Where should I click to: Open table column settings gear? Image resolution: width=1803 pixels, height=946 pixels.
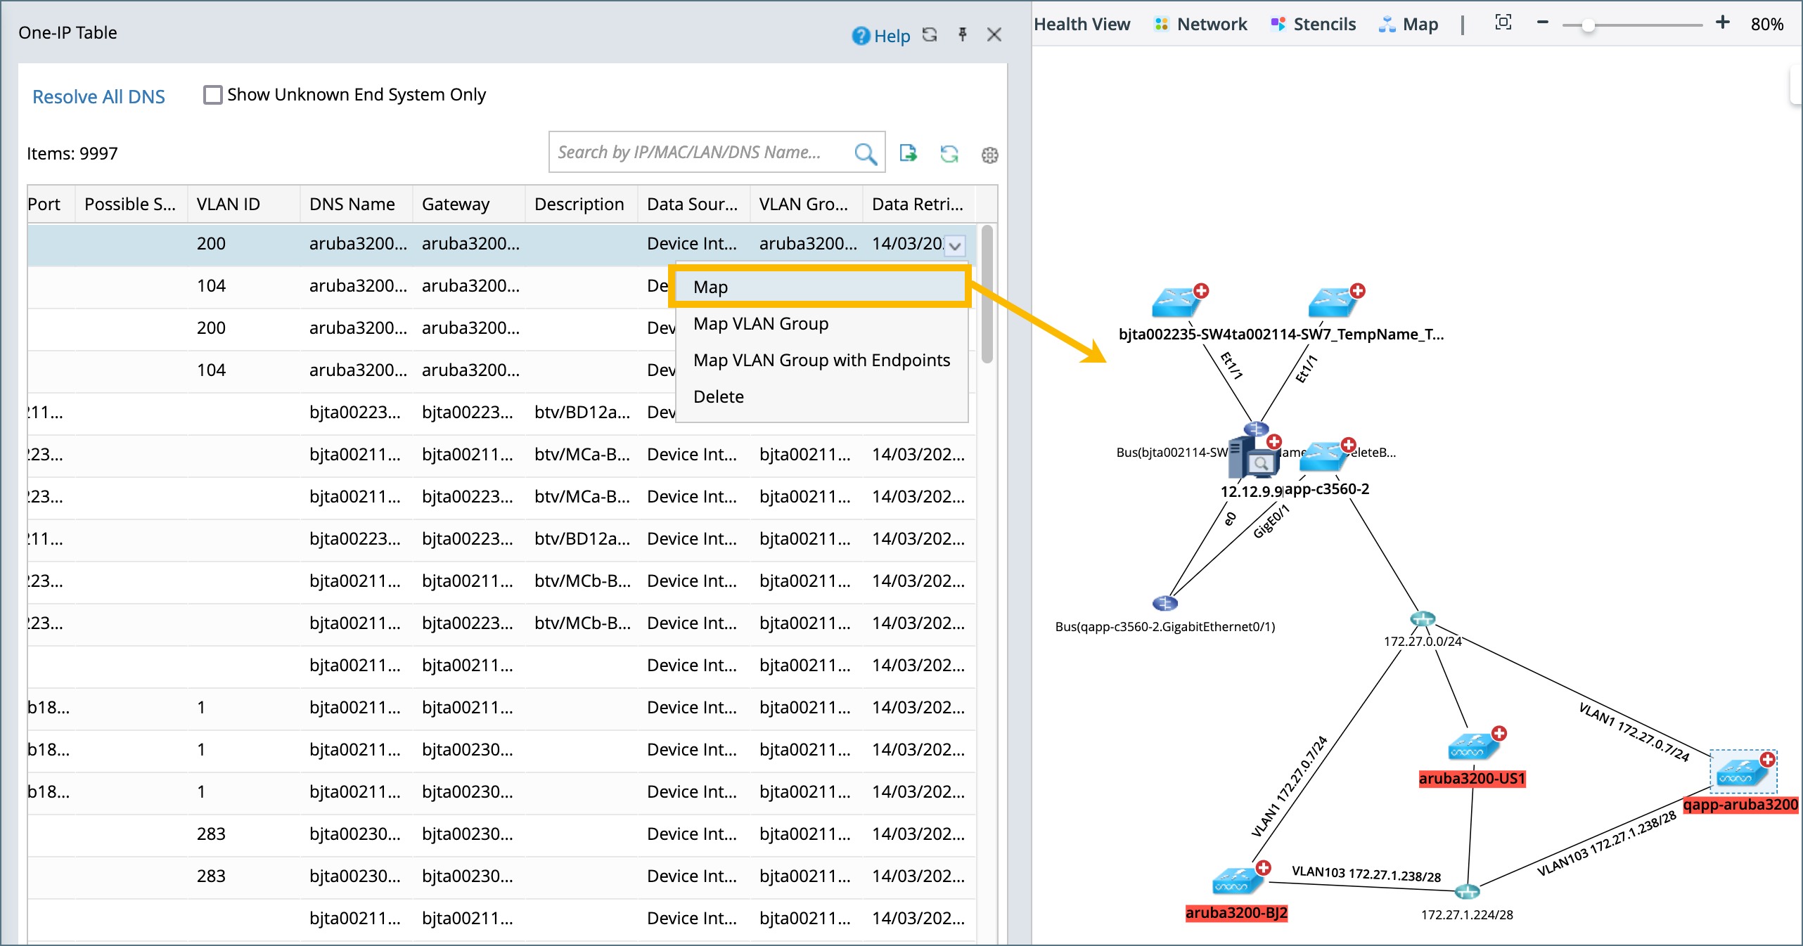point(989,155)
